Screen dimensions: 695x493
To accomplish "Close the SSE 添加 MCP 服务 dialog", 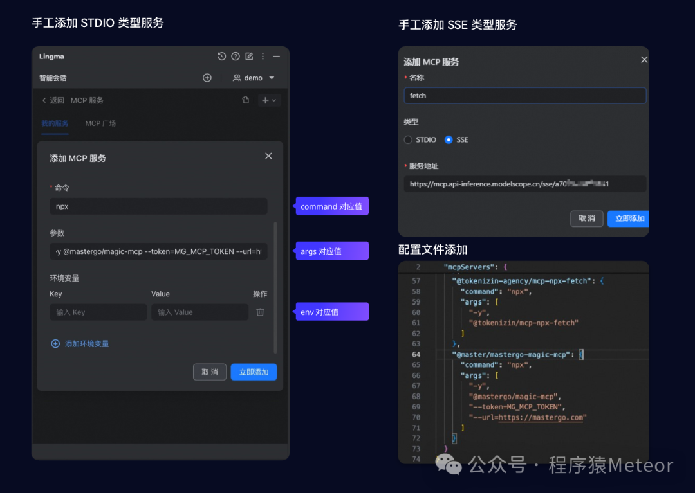I will [644, 60].
